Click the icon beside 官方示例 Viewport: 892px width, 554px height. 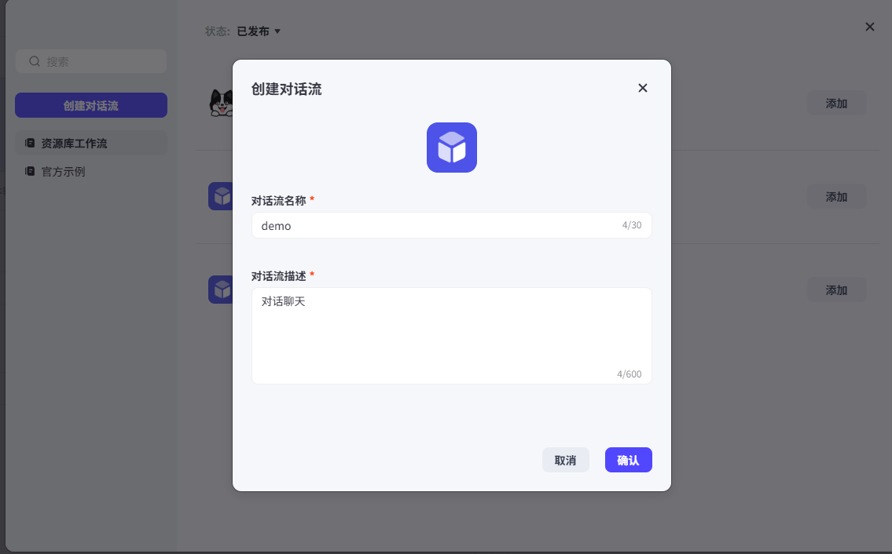pos(30,172)
